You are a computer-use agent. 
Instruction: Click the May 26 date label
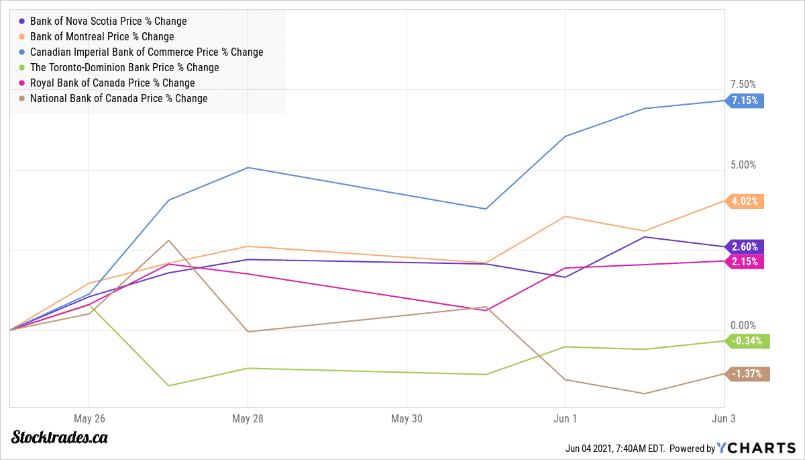coord(89,418)
